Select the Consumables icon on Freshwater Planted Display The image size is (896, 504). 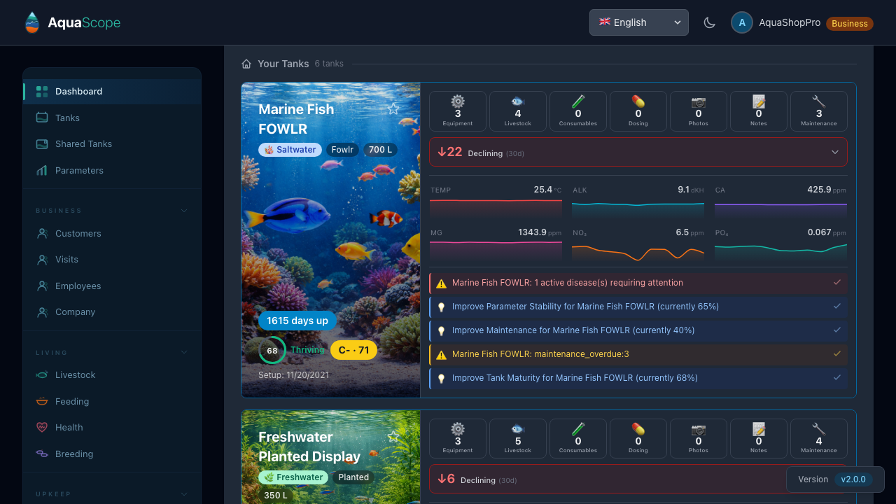point(577,438)
